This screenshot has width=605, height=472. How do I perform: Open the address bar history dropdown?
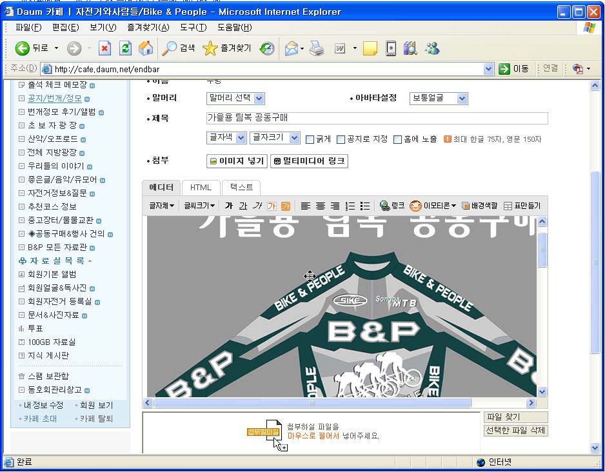(x=488, y=69)
